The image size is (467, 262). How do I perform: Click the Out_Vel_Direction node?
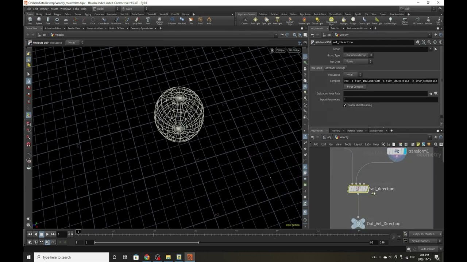point(358,223)
